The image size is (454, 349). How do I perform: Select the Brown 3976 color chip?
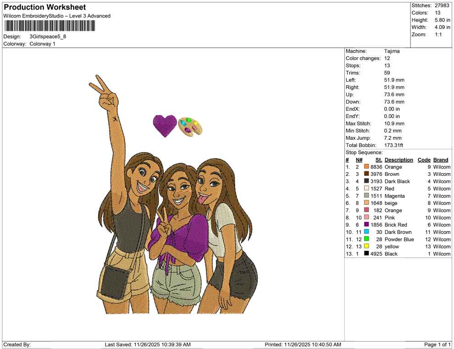[x=366, y=174]
